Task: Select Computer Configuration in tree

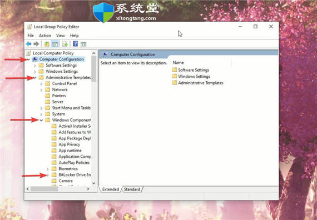Action: coord(62,59)
